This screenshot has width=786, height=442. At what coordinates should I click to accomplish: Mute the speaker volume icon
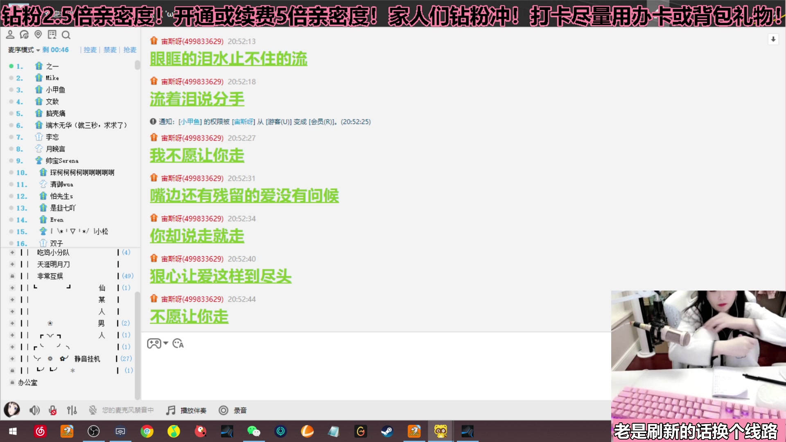tap(34, 410)
